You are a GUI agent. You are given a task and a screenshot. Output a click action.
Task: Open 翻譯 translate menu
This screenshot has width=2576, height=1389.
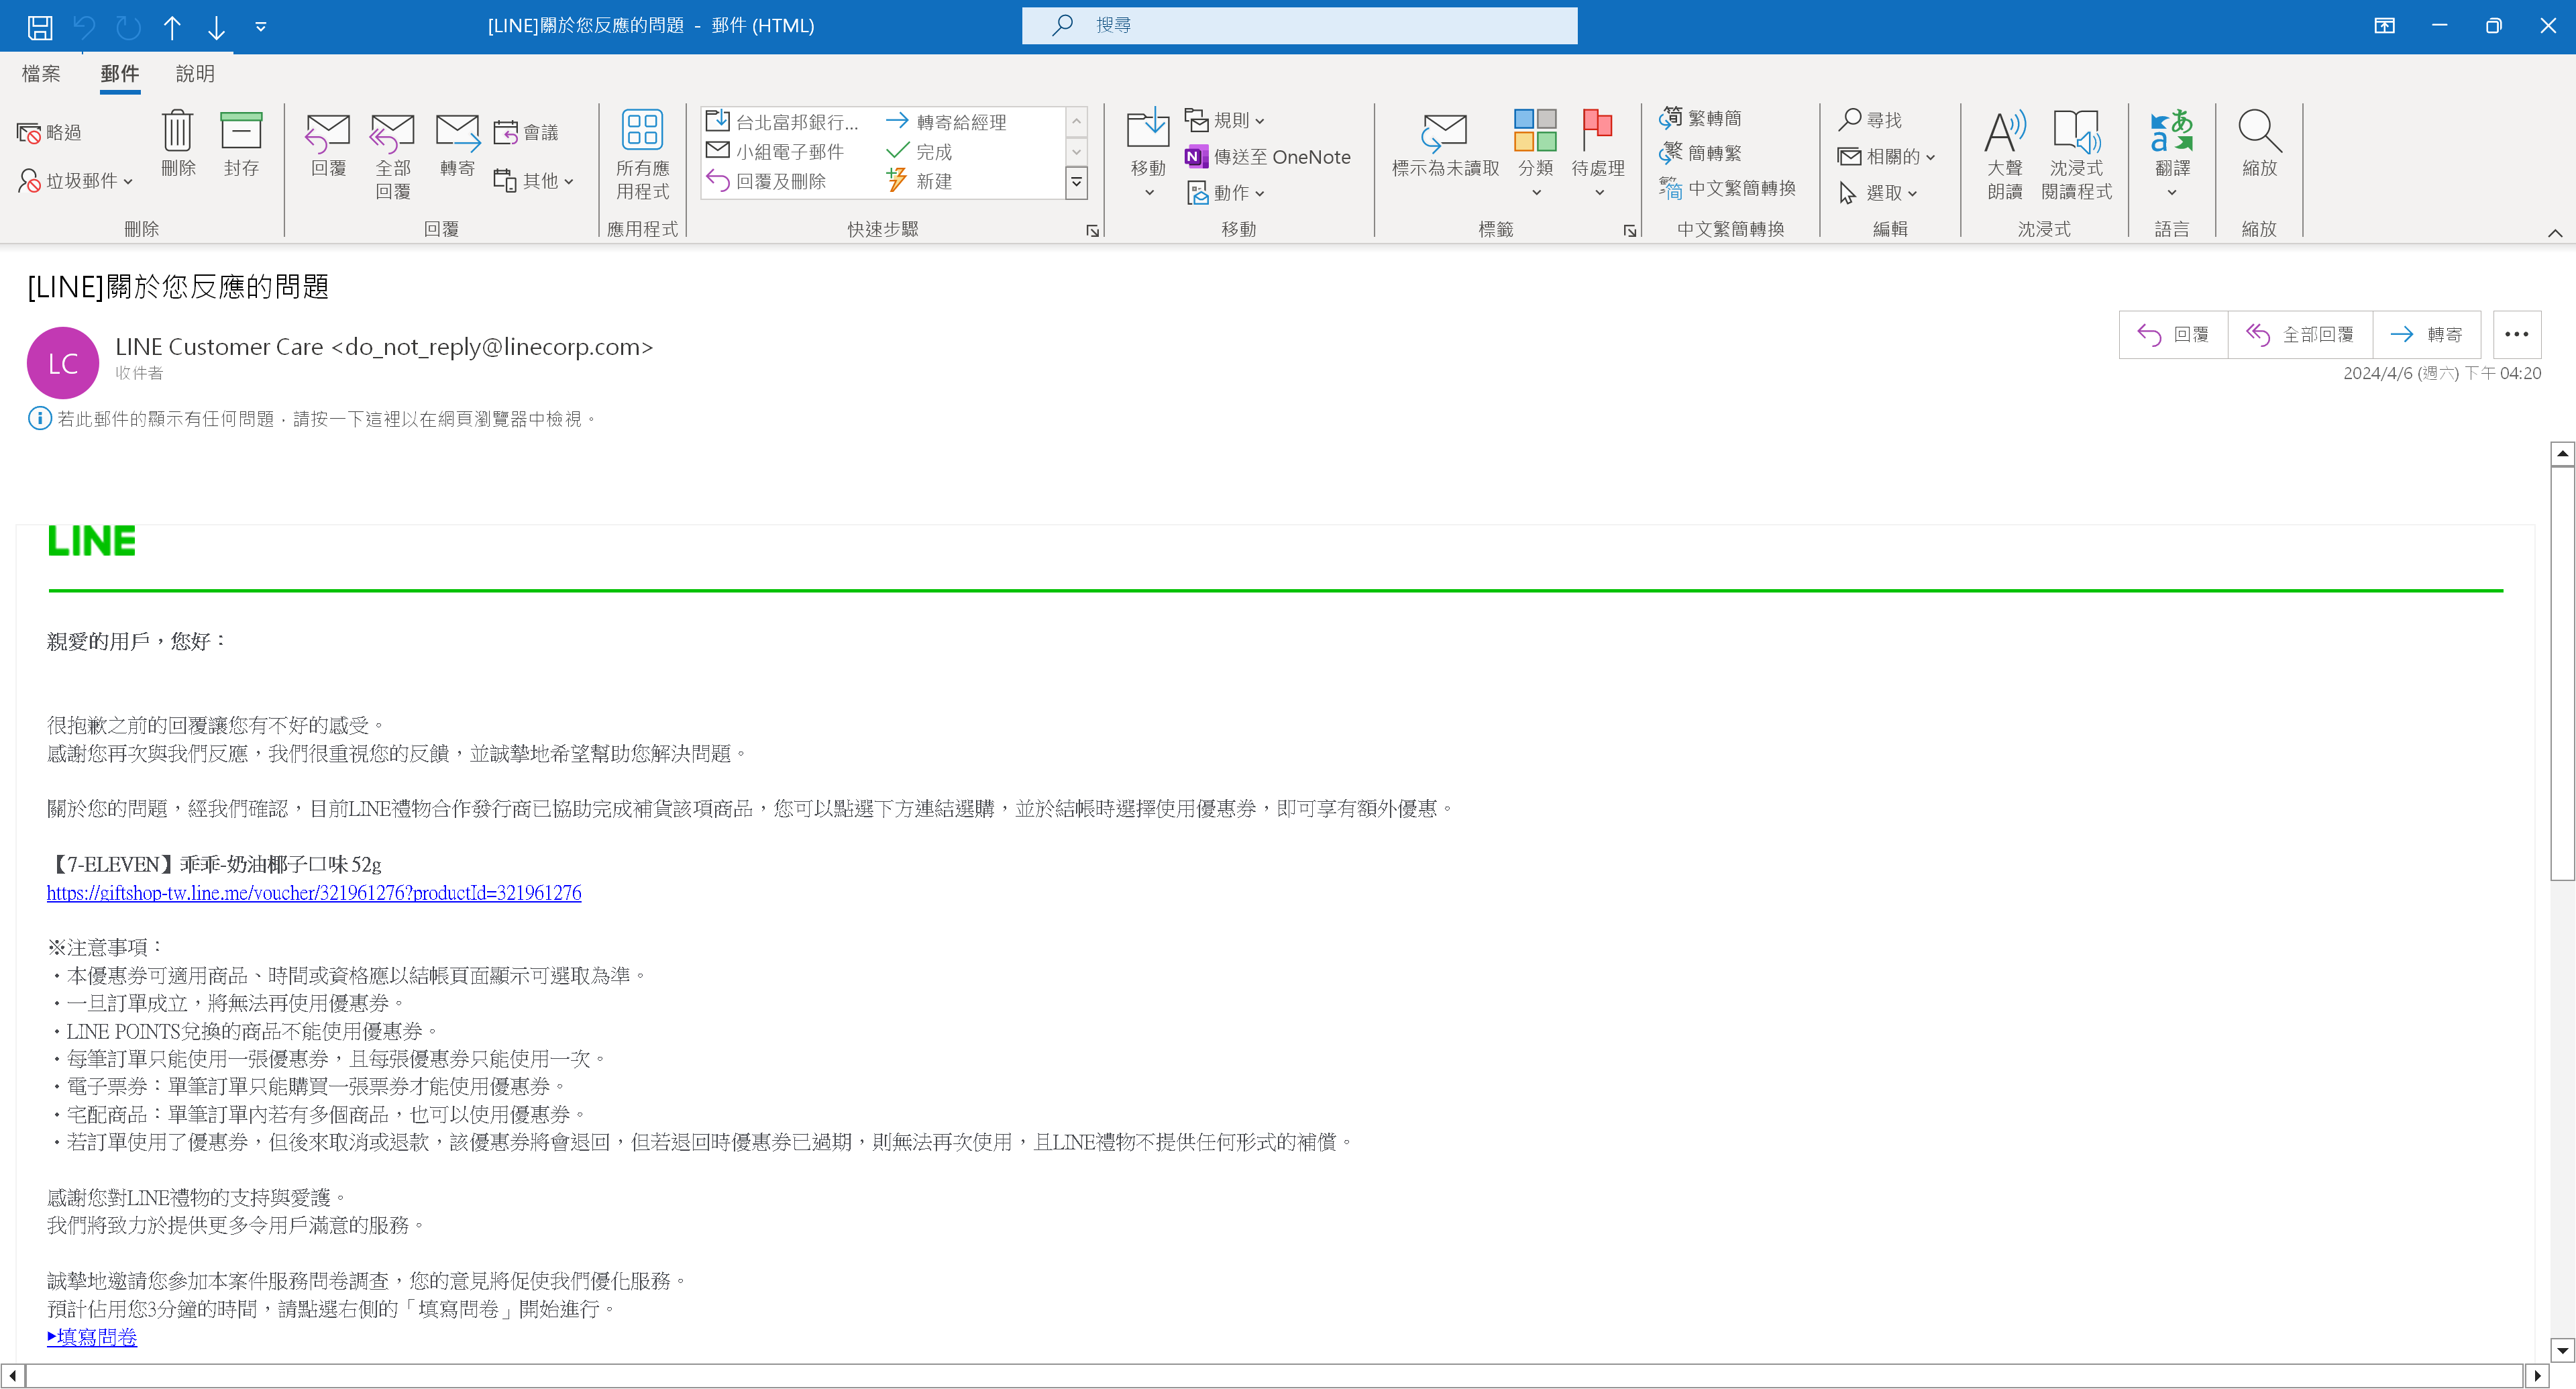click(x=2171, y=153)
